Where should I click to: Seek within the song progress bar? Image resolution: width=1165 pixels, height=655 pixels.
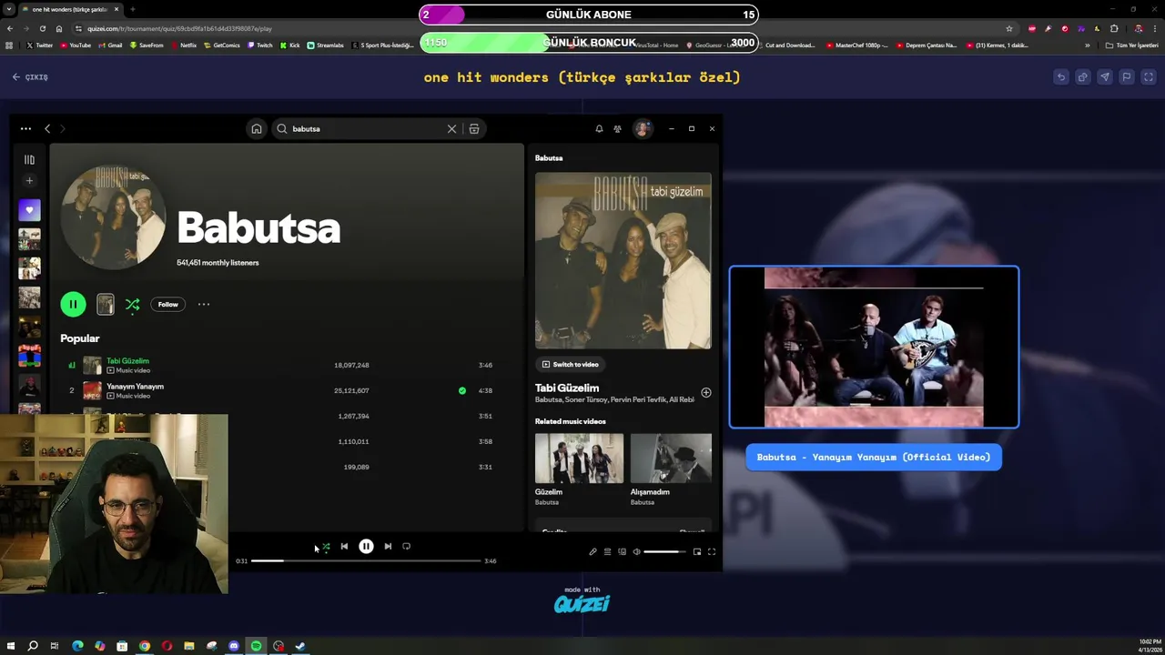[366, 561]
